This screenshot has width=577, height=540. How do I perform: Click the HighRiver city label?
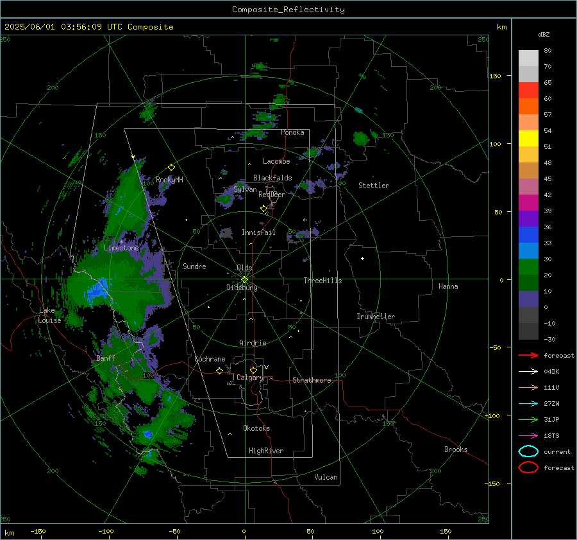pyautogui.click(x=266, y=451)
